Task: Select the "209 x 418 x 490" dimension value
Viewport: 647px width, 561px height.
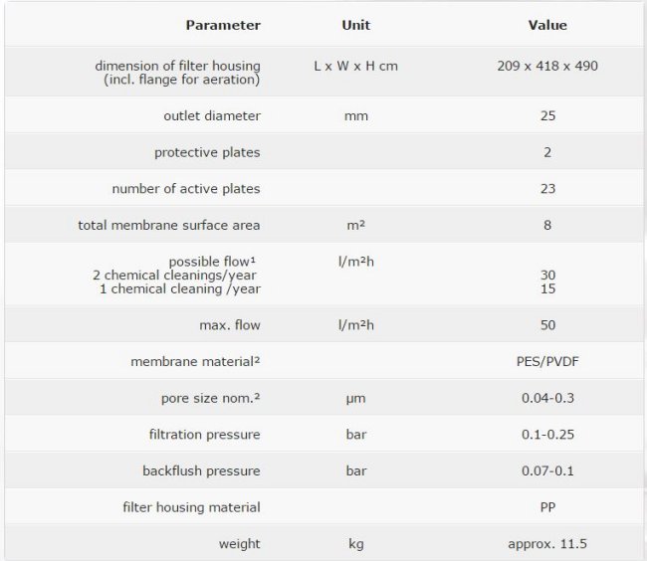Action: pos(546,67)
